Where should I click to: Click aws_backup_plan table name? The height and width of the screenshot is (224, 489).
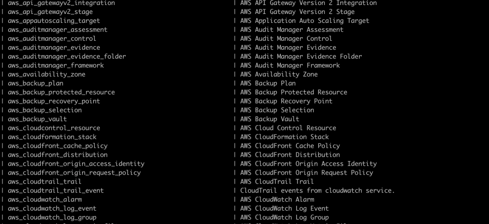35,84
